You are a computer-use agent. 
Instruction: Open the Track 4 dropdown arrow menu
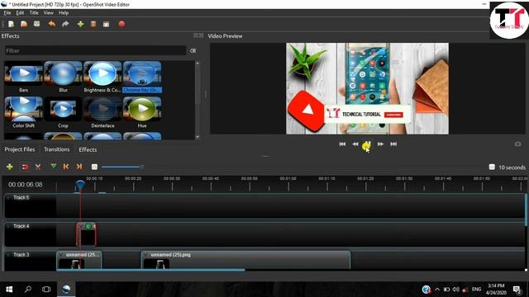(8, 226)
